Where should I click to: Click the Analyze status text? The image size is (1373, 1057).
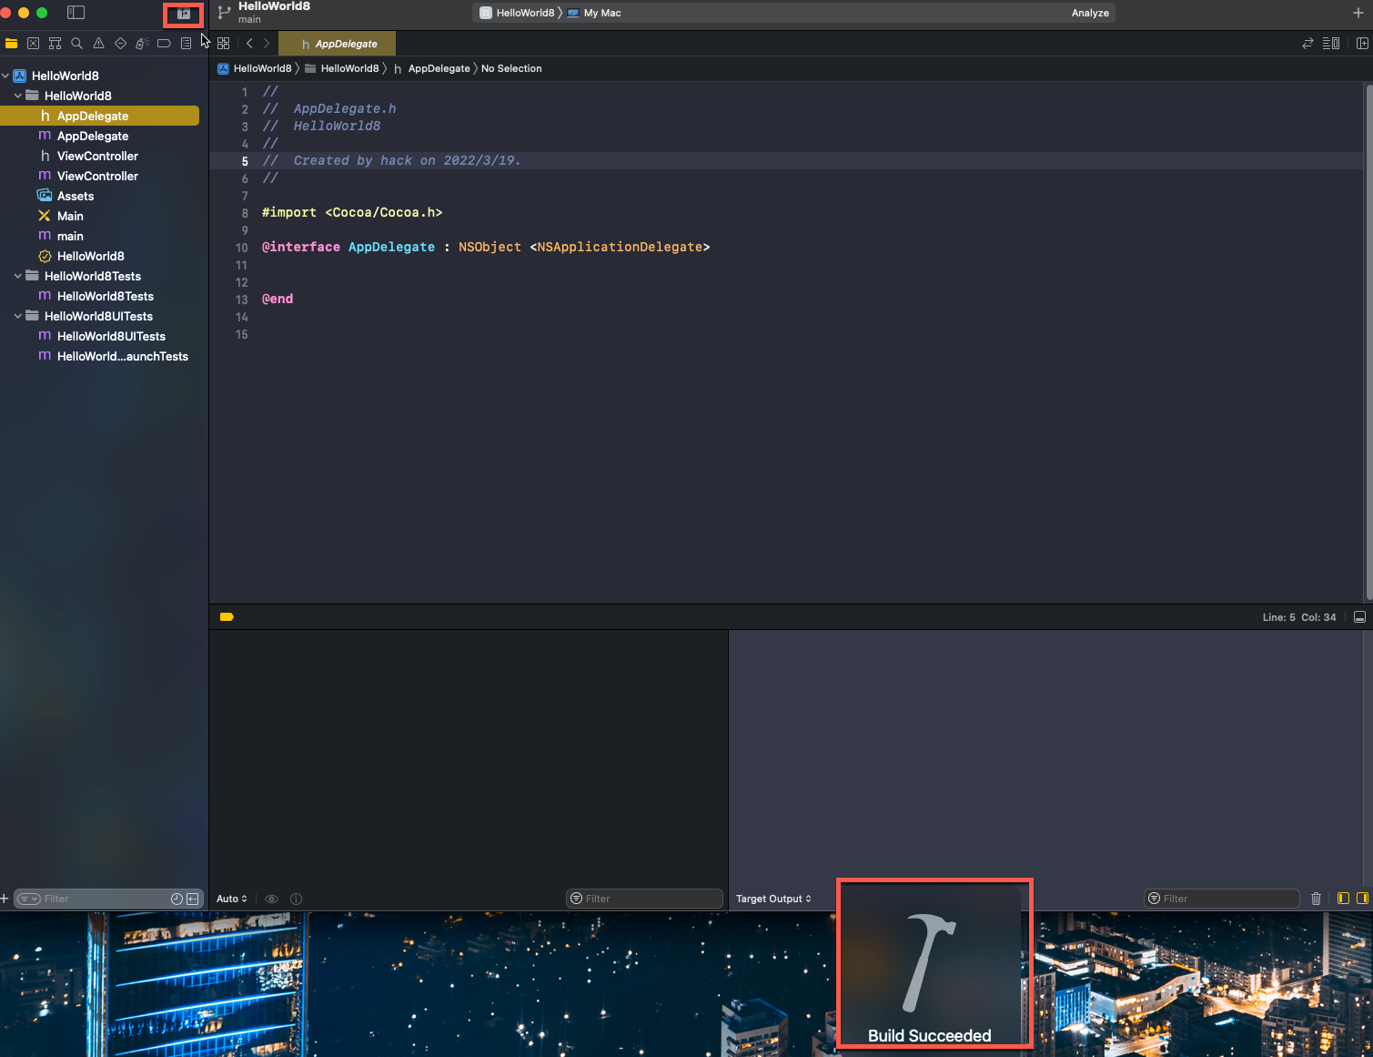click(1090, 13)
